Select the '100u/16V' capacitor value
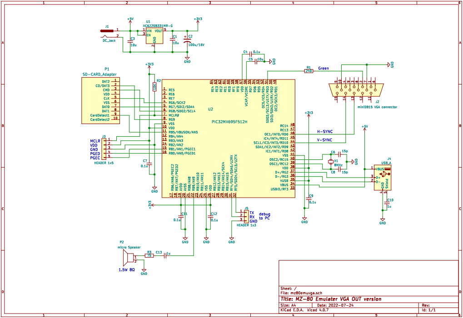Screen dimensions: 463x318 click(x=196, y=45)
